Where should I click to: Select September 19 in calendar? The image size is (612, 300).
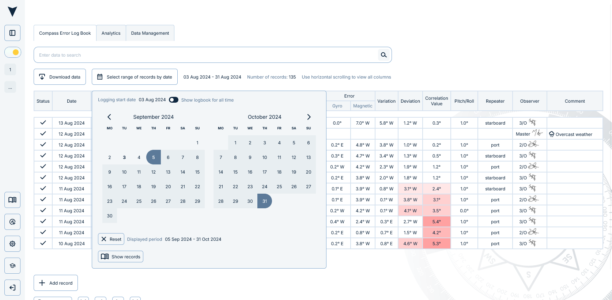(x=154, y=186)
